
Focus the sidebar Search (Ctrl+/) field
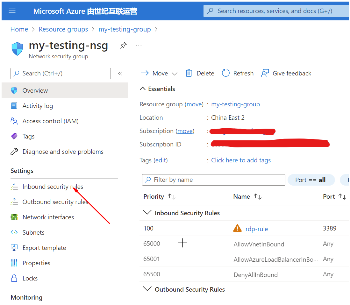point(61,74)
